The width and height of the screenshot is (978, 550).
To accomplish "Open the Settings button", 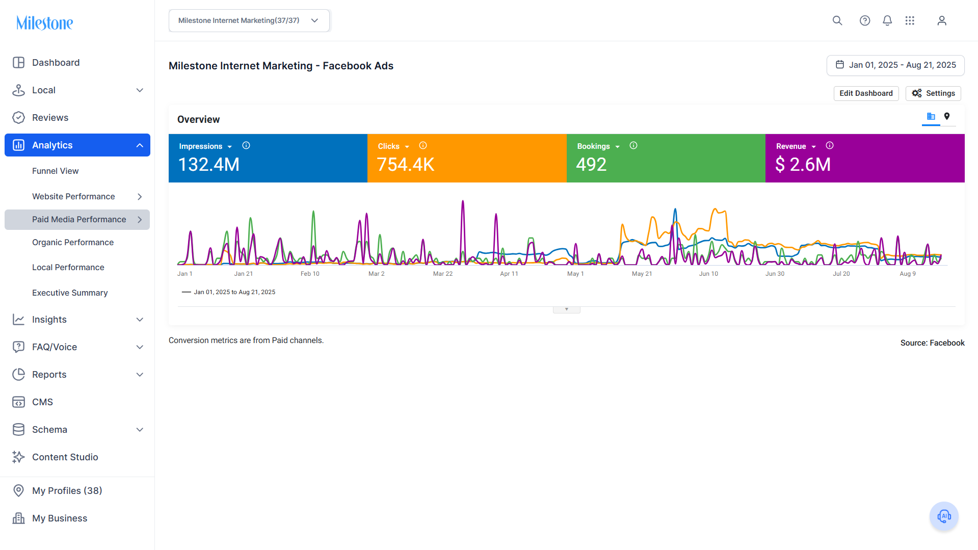I will 933,93.
